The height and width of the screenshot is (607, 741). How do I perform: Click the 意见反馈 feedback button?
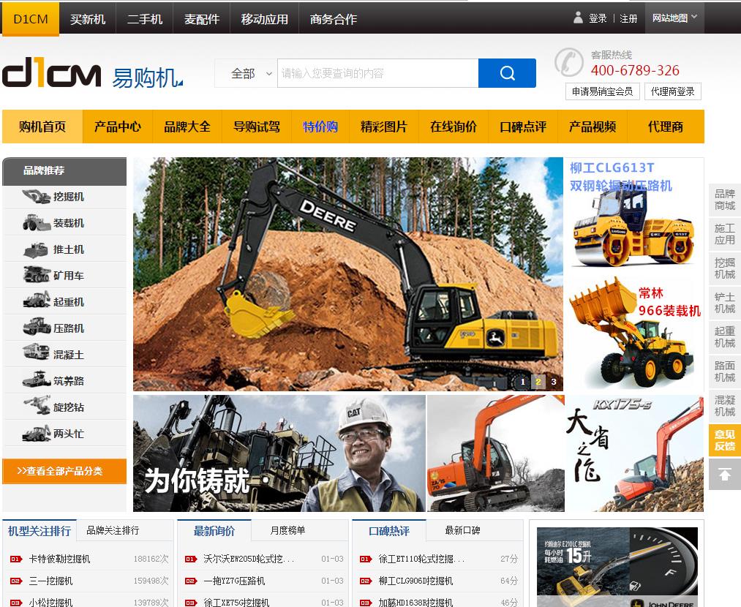coord(724,440)
